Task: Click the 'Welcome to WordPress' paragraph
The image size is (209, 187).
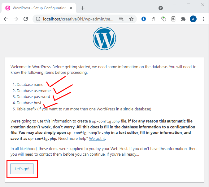Action: 103,70
